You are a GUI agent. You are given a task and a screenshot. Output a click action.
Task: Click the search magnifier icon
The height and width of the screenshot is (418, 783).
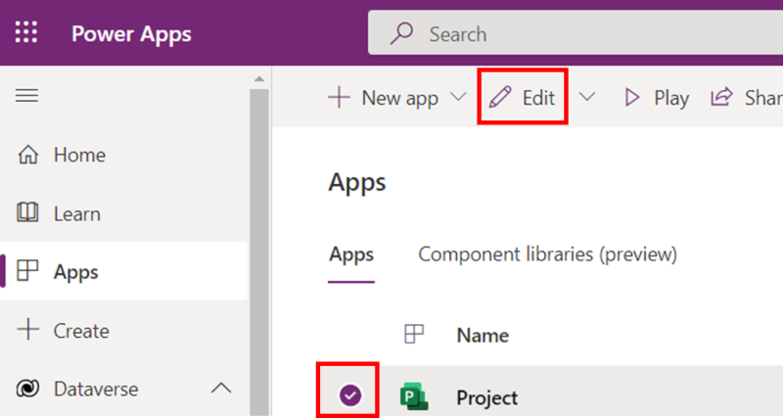[401, 33]
